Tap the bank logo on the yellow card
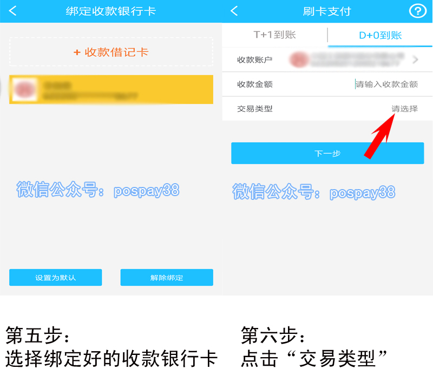The width and height of the screenshot is (433, 389). [x=25, y=89]
